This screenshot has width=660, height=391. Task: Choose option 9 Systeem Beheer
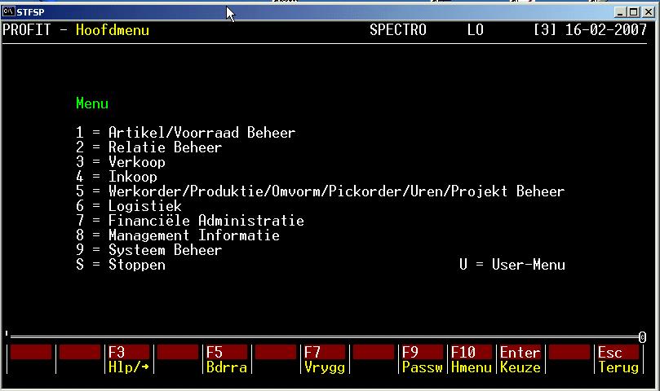pyautogui.click(x=148, y=250)
